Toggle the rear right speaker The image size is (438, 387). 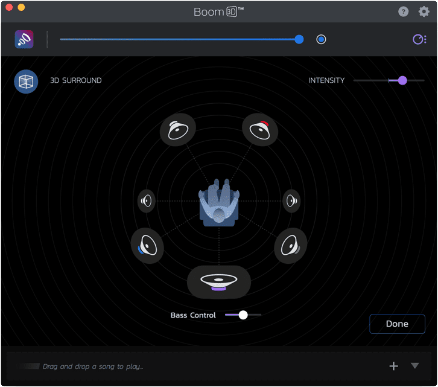pyautogui.click(x=290, y=246)
